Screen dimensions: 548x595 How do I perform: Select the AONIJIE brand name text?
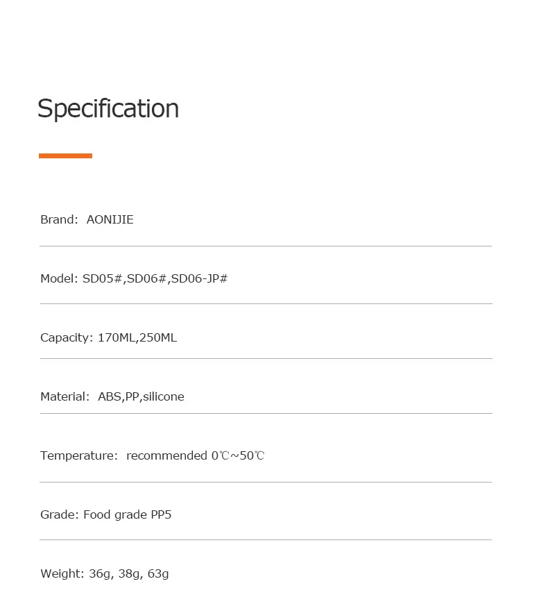tap(110, 219)
